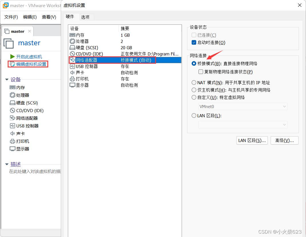Select the 存在 summary for USB 控制器
306x237 pixels.
pyautogui.click(x=125, y=66)
